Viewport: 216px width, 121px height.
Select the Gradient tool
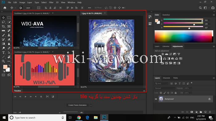coord(3,44)
